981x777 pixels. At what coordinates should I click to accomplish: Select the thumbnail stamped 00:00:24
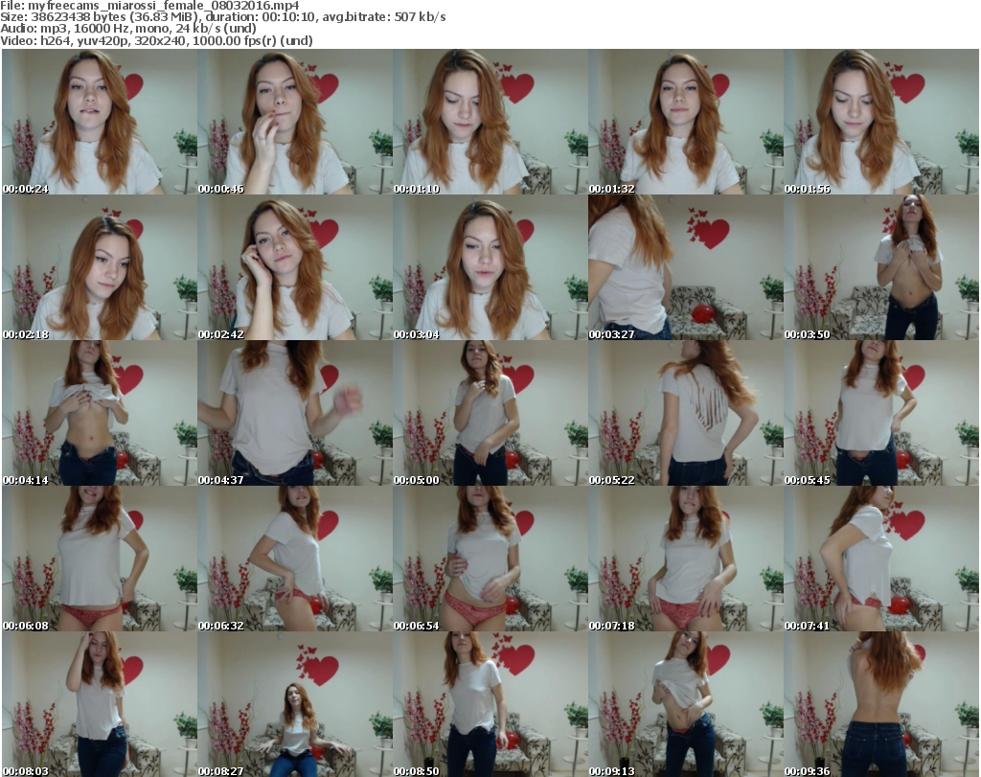pos(100,122)
